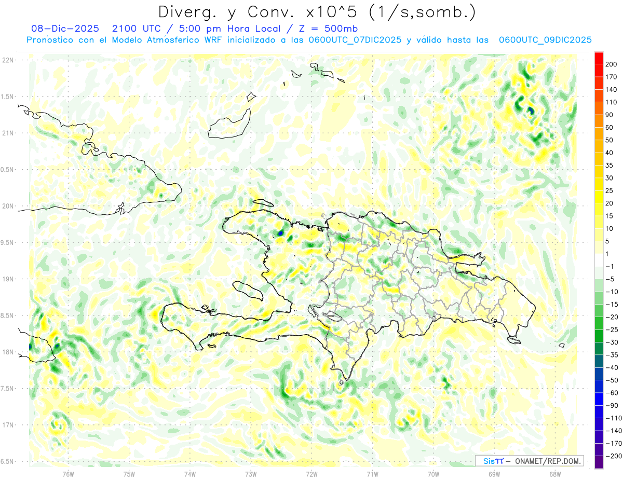623x481 pixels.
Task: Click the '73W' longitude label
Action: [251, 474]
